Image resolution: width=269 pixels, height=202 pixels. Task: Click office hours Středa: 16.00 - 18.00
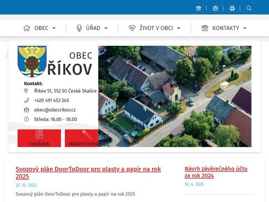[55, 119]
